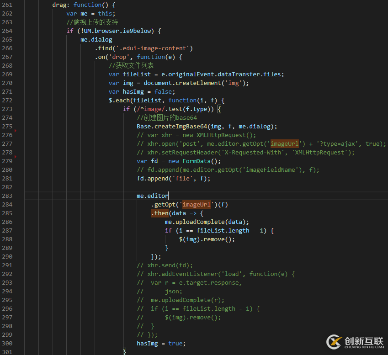Click $(img).remove() on line 288

(x=207, y=239)
